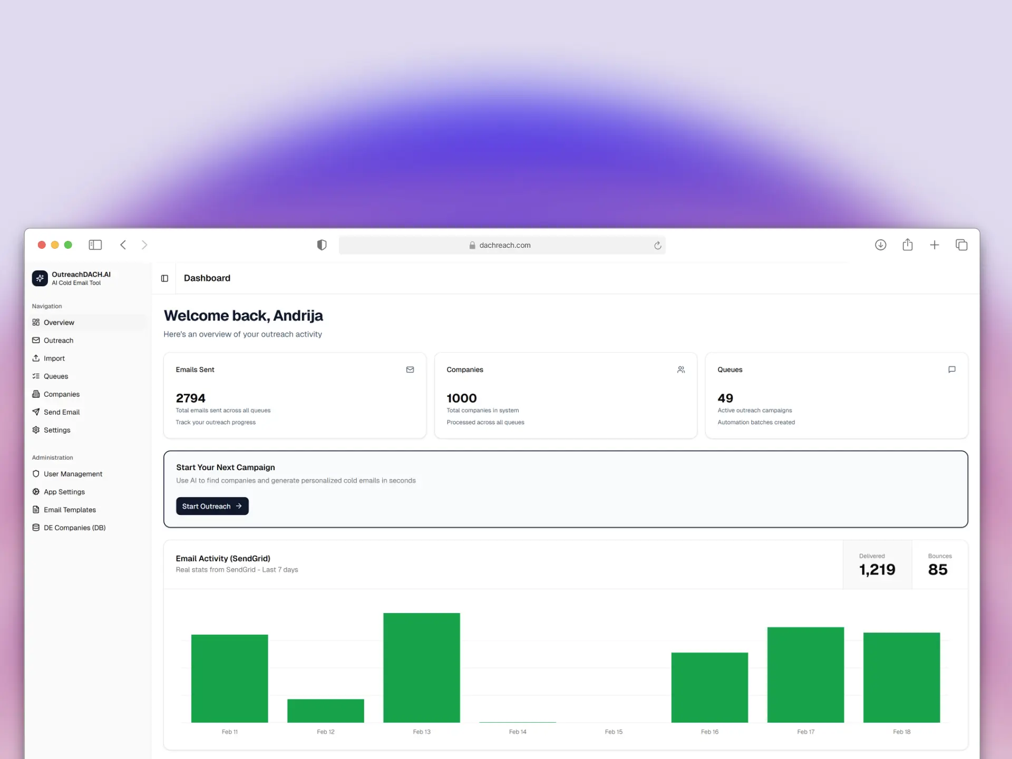Click the people icon on Companies card
The image size is (1012, 759).
(x=681, y=370)
